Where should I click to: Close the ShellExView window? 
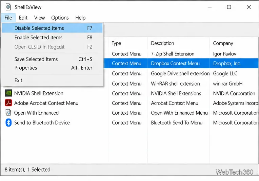tap(248, 7)
